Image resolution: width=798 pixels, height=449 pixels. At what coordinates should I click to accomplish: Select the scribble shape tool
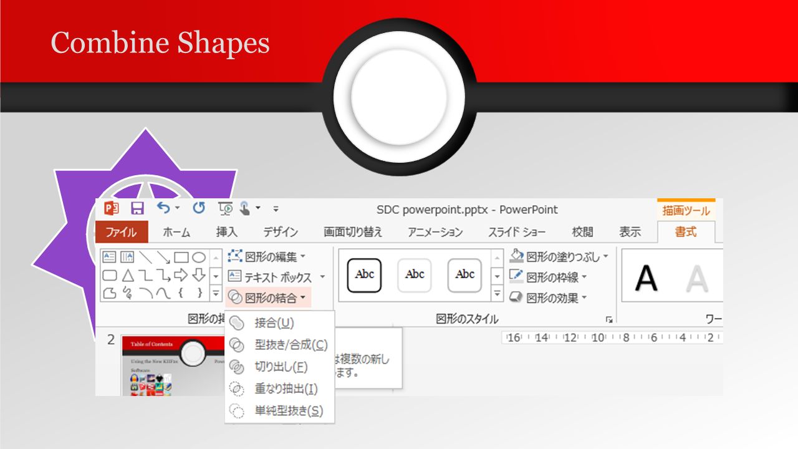(127, 292)
